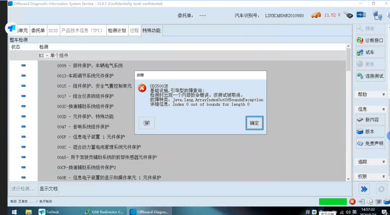390x215 pixels.
Task: Click the Wi-Fi icon in the system tray
Action: (x=342, y=212)
